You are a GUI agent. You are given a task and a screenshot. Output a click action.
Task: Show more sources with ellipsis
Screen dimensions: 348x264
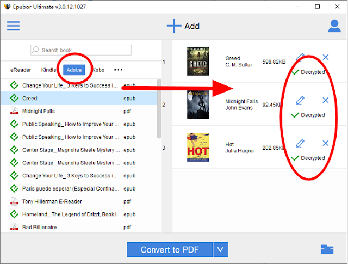(118, 70)
